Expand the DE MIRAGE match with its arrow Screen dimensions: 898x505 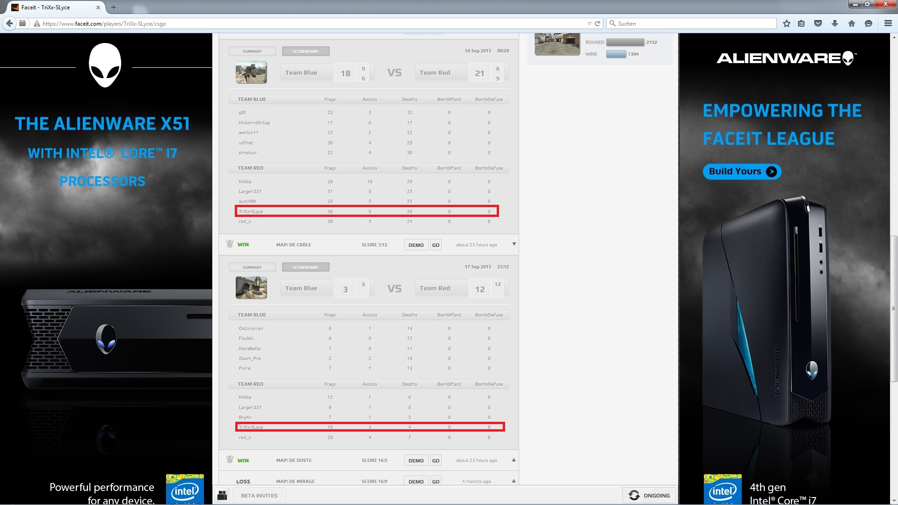(514, 481)
